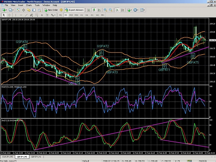The height and width of the screenshot is (162, 216).
Task: Expand the Templates dropdown arrow
Action: click(144, 10)
